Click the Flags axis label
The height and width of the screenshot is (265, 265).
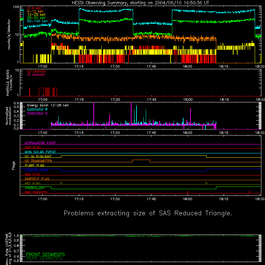pos(14,165)
